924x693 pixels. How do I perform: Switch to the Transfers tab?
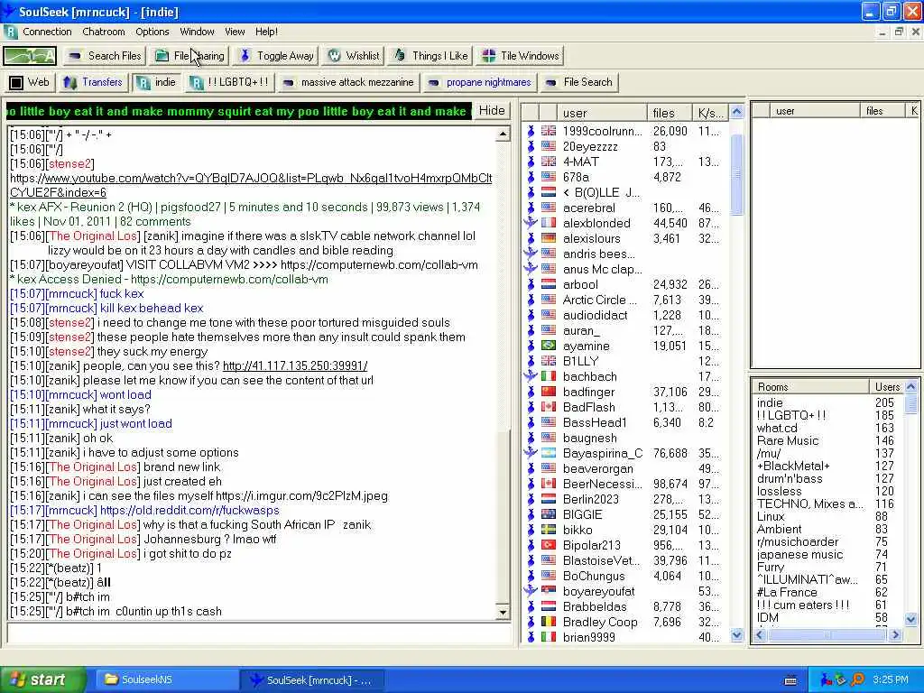[93, 82]
